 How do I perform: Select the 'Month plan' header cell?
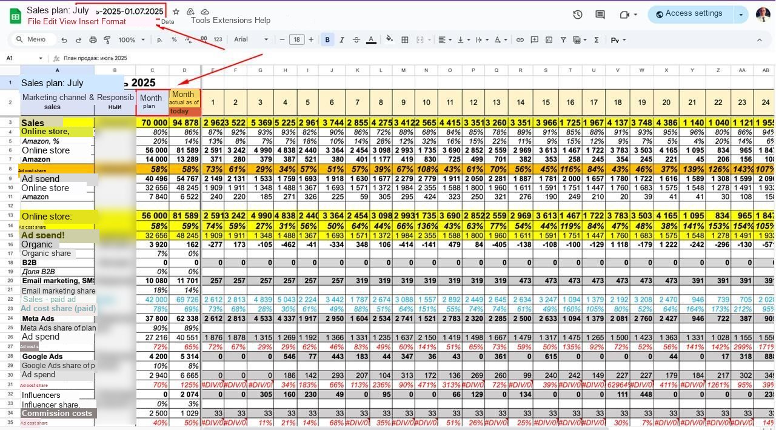click(152, 102)
